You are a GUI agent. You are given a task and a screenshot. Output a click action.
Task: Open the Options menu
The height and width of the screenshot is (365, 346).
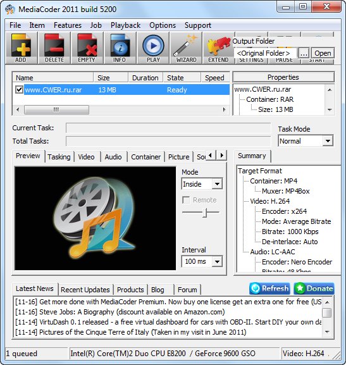coord(163,25)
